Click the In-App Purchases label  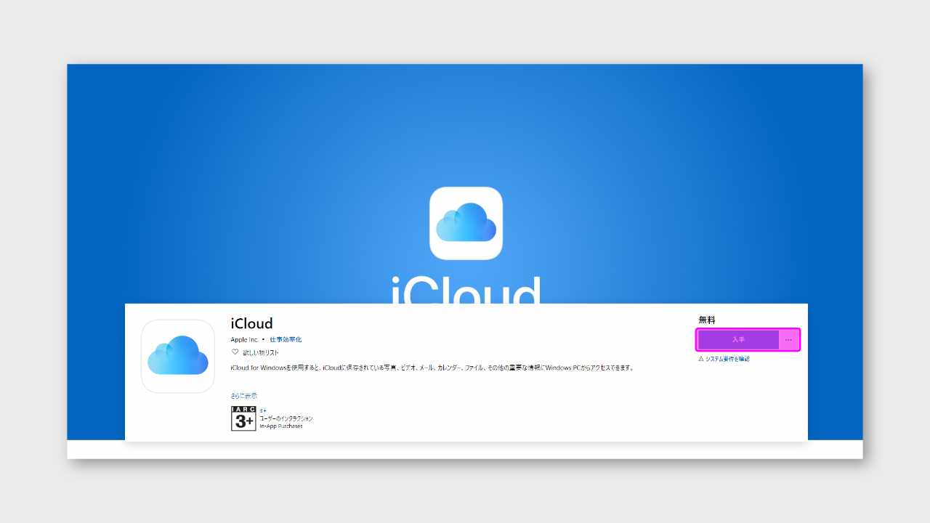click(x=281, y=426)
